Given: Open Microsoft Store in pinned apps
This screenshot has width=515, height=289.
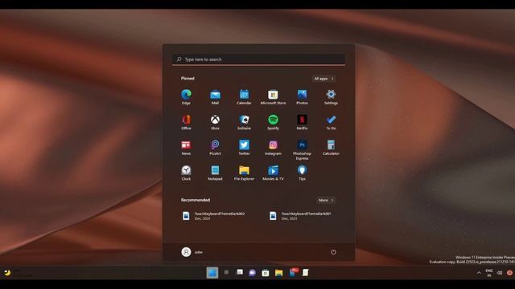Looking at the screenshot, I should (x=273, y=97).
